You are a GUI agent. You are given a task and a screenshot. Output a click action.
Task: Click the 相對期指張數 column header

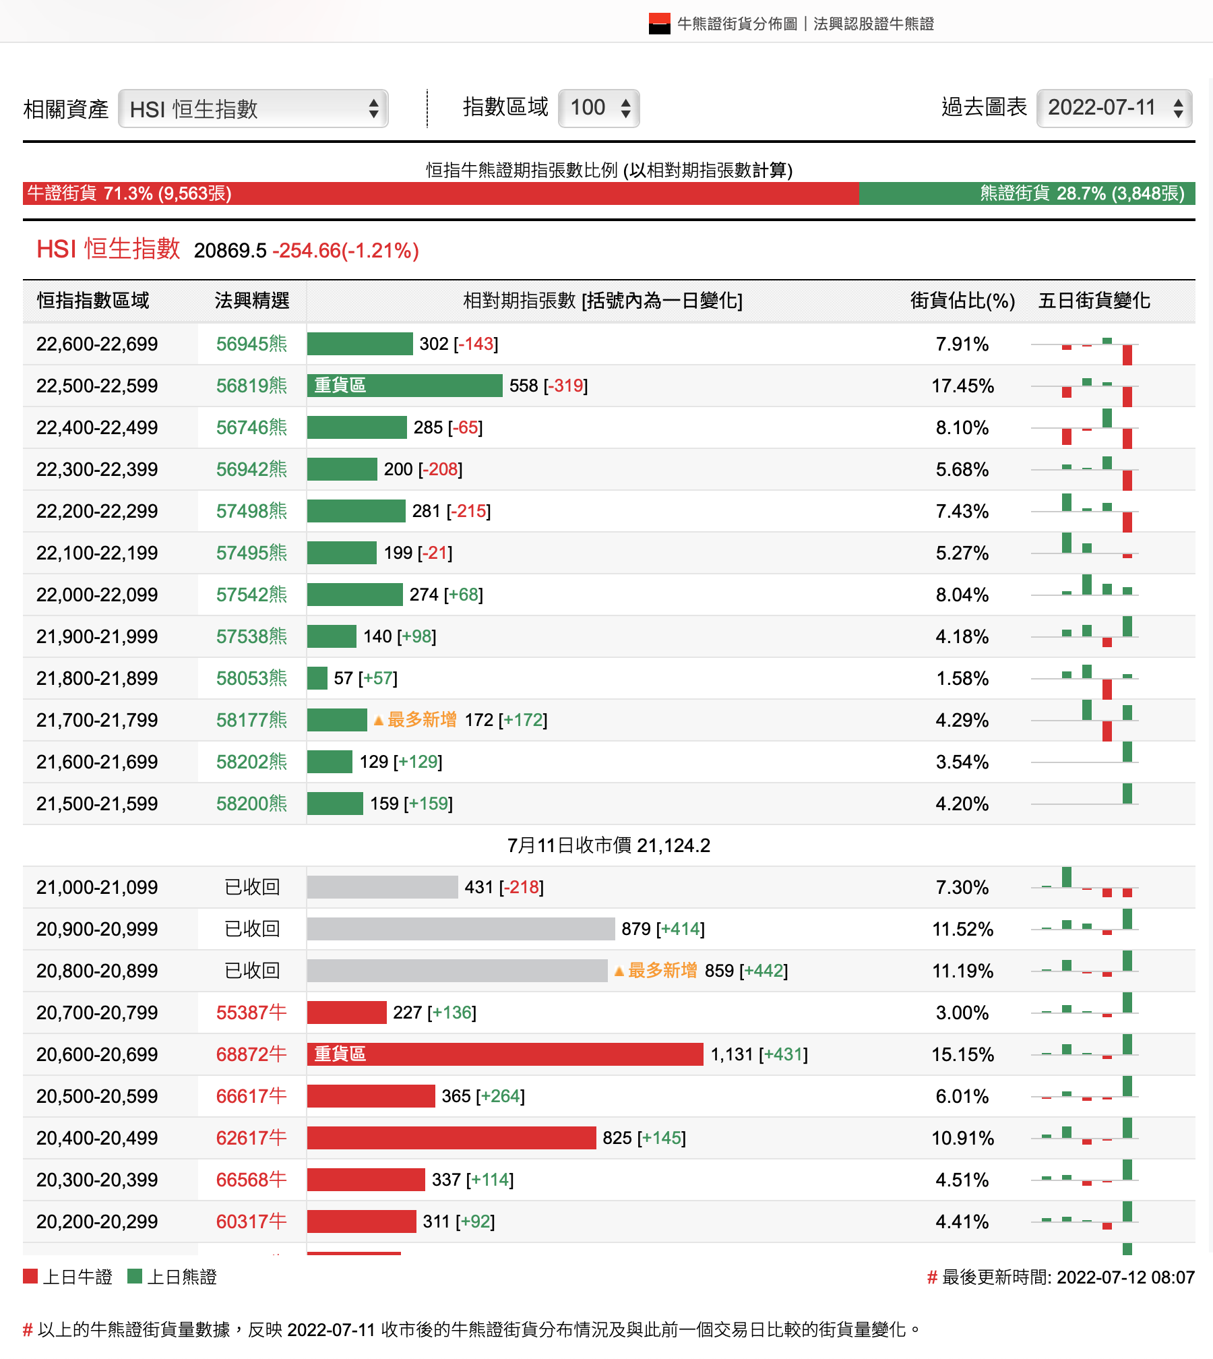[603, 301]
